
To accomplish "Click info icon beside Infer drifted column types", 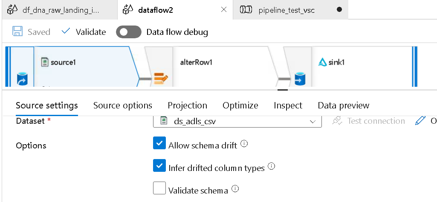I will pos(271,166).
